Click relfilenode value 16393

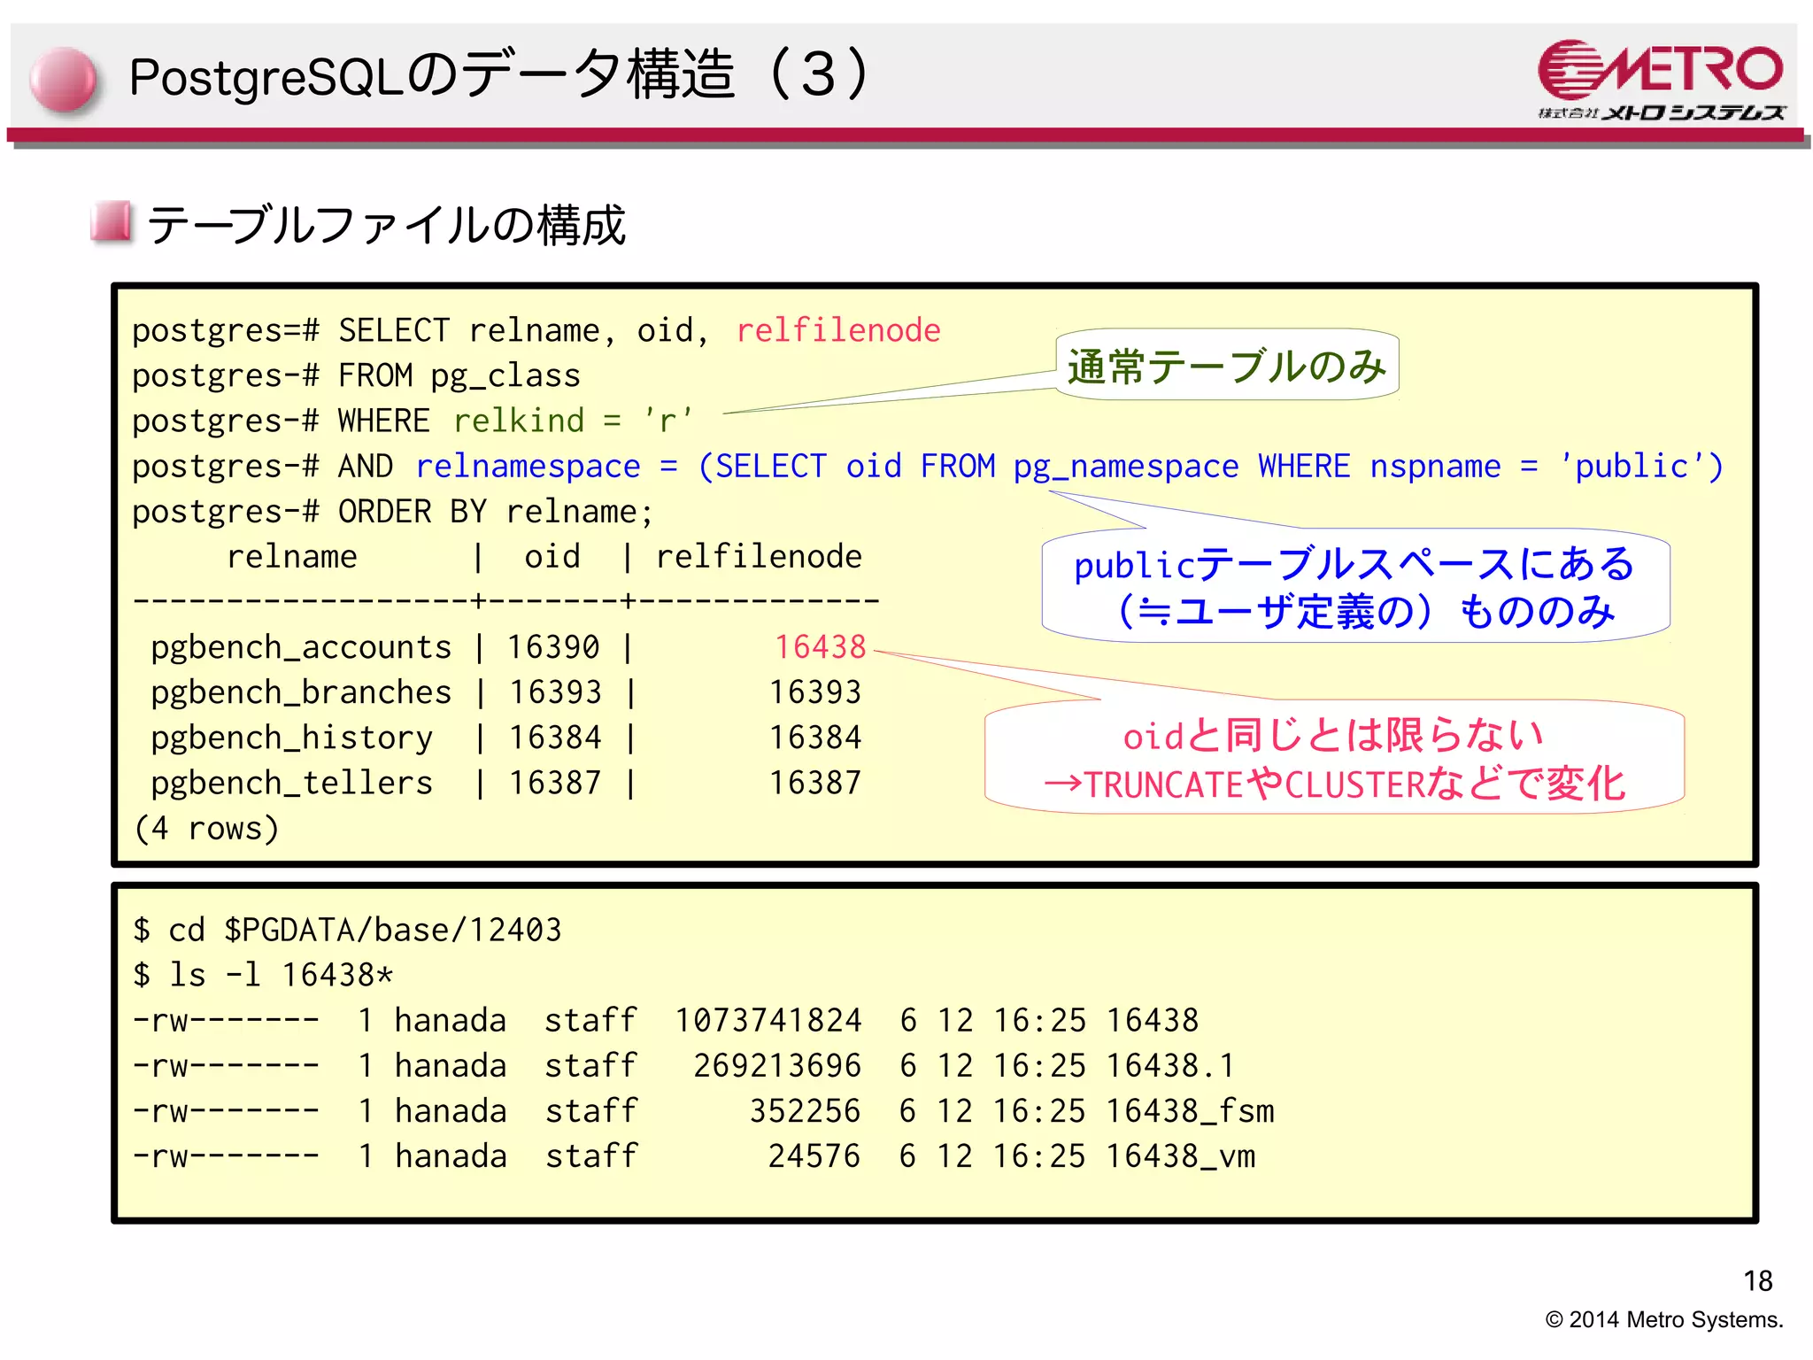pos(815,692)
